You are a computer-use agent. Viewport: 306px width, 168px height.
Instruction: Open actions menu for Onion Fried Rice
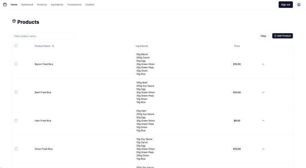(x=263, y=149)
